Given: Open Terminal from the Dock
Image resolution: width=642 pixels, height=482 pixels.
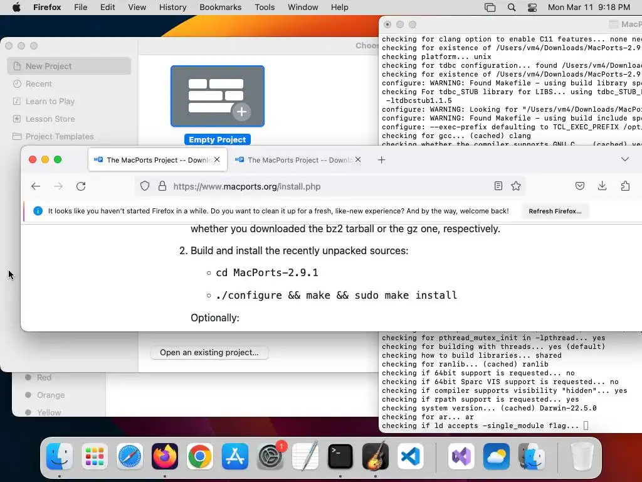Looking at the screenshot, I should (x=340, y=456).
